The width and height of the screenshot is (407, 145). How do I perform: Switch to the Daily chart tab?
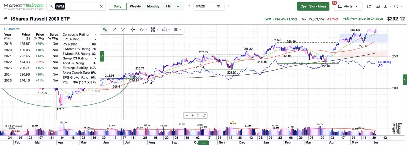[117, 6]
